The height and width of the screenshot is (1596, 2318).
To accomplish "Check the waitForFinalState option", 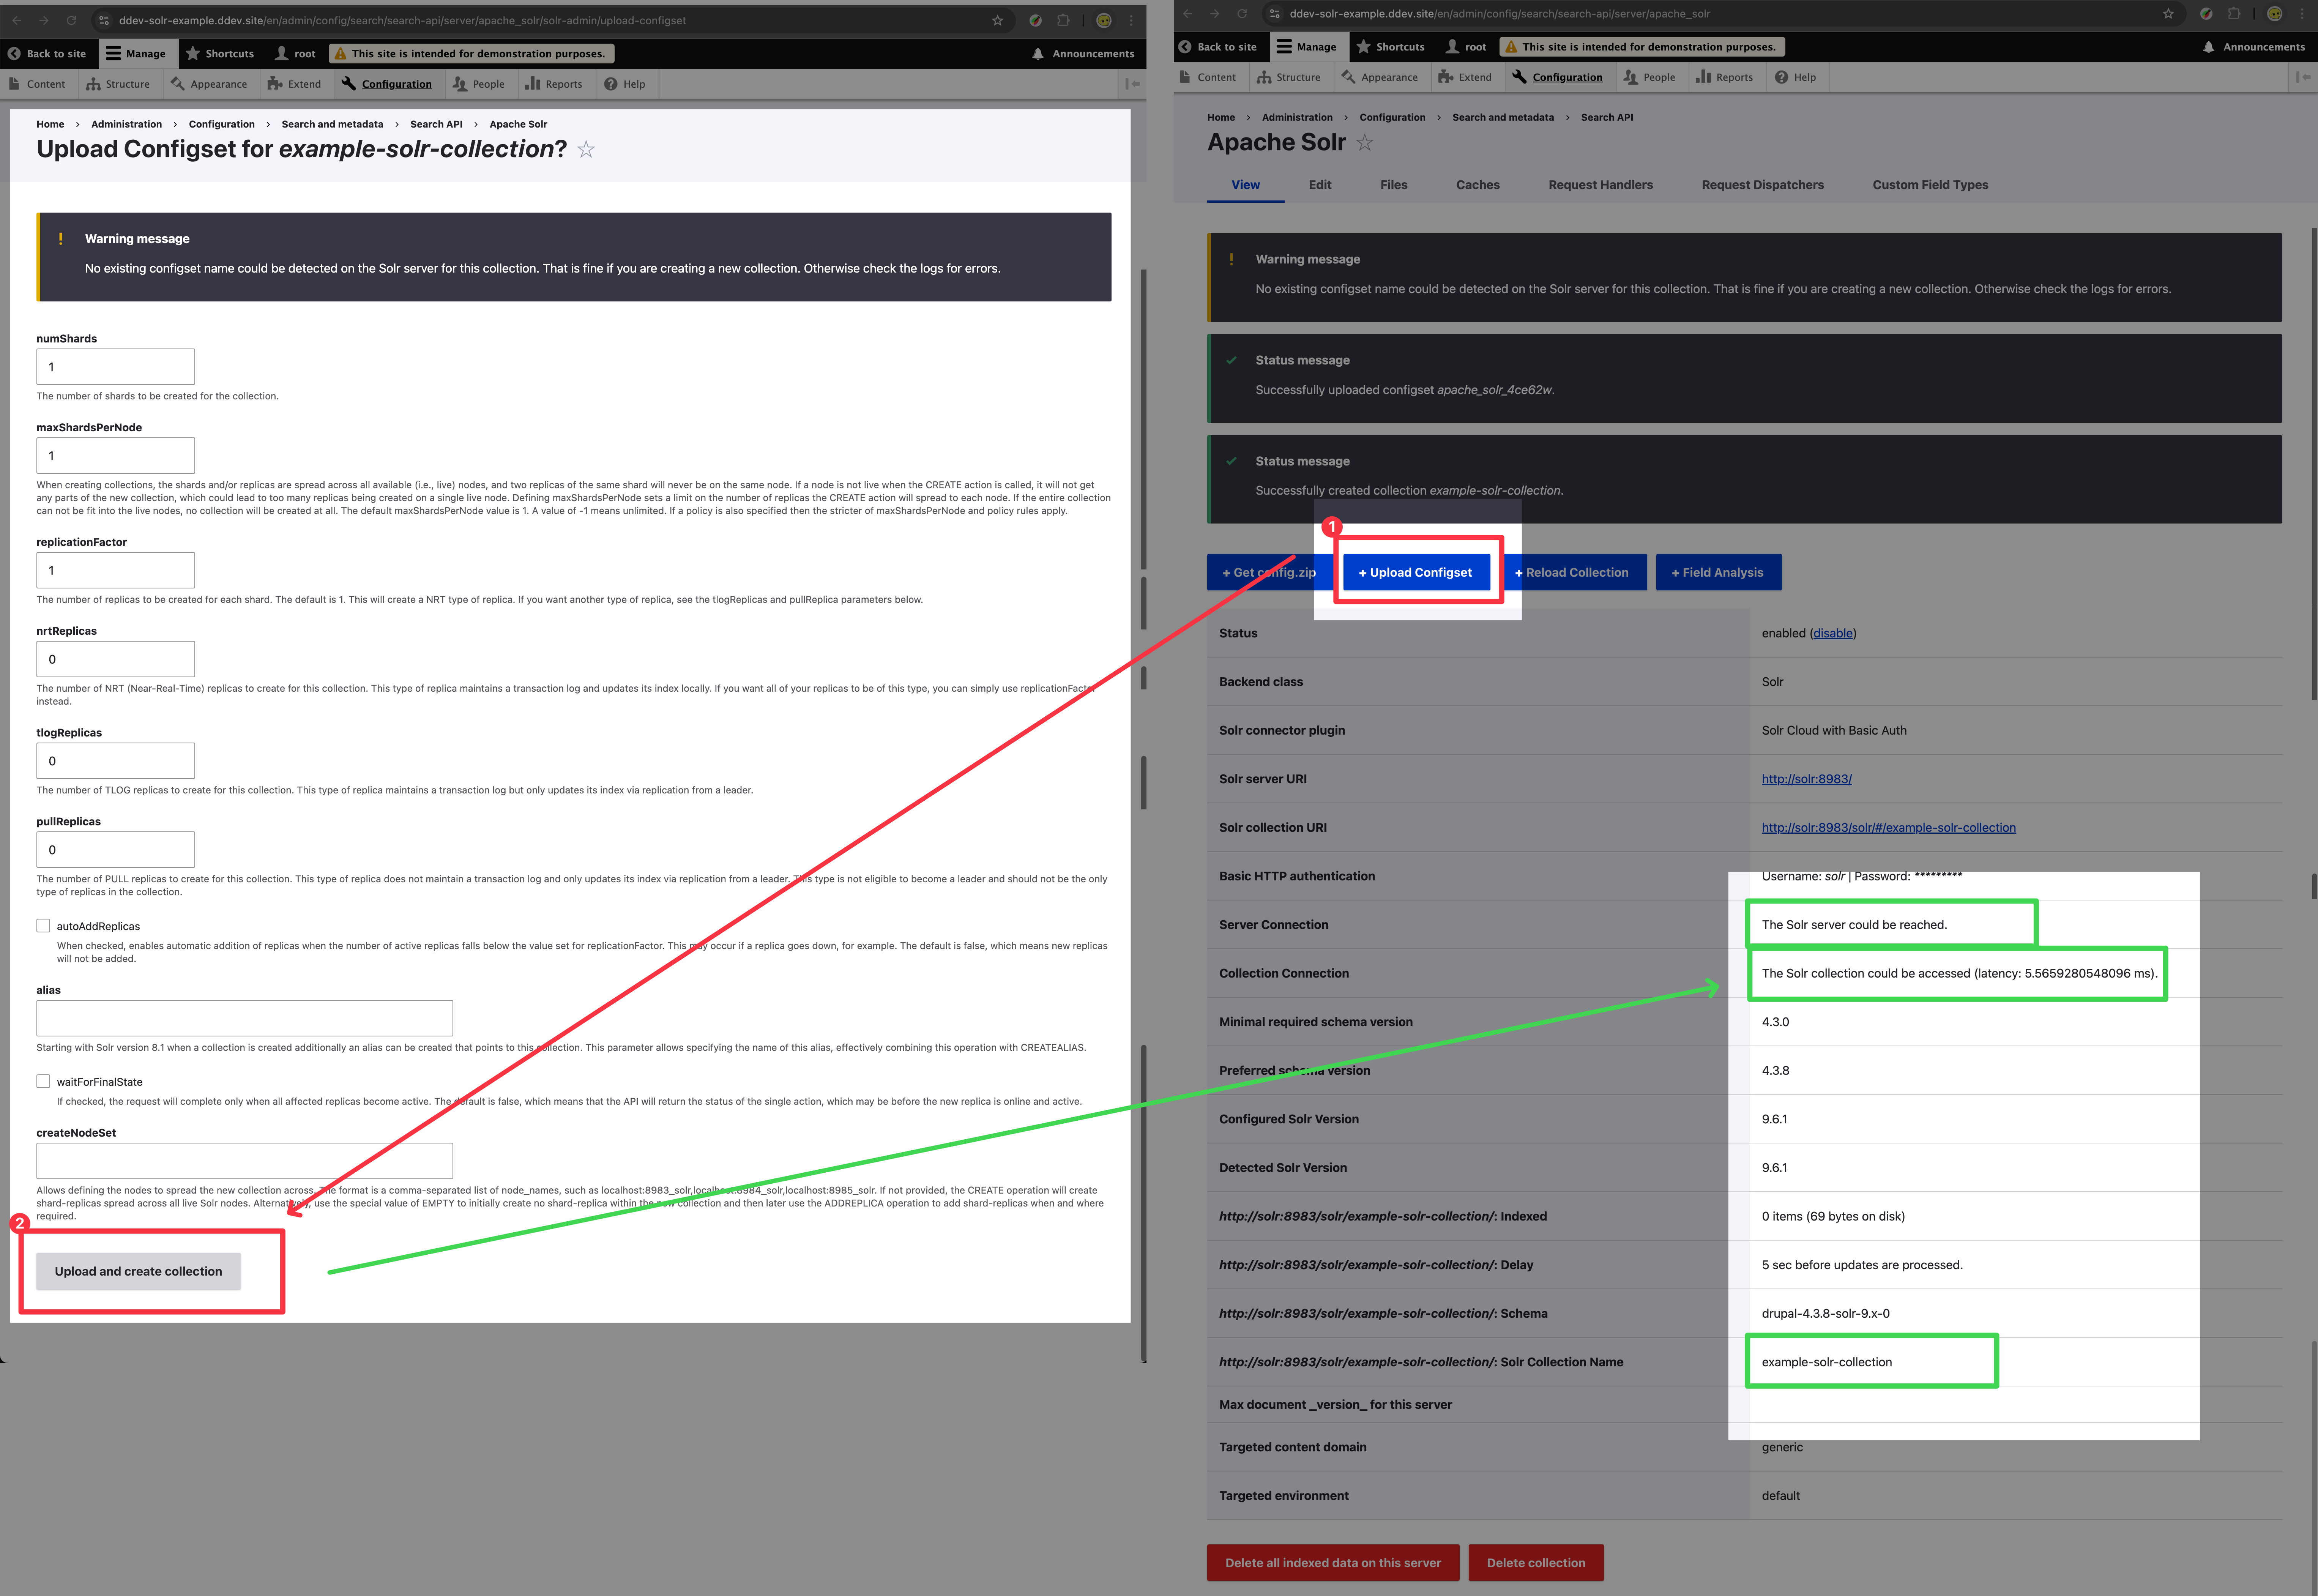I will click(x=43, y=1081).
